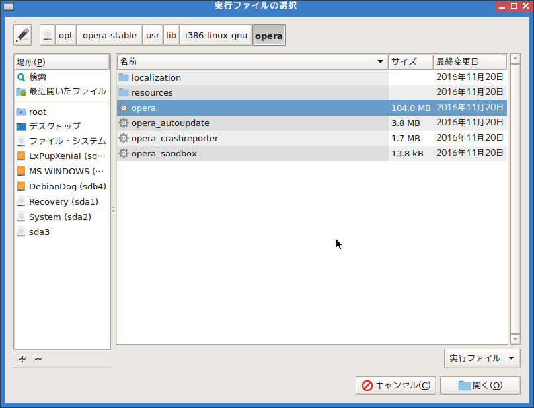The image size is (534, 408).
Task: Click the 開く(O) open button
Action: click(480, 385)
